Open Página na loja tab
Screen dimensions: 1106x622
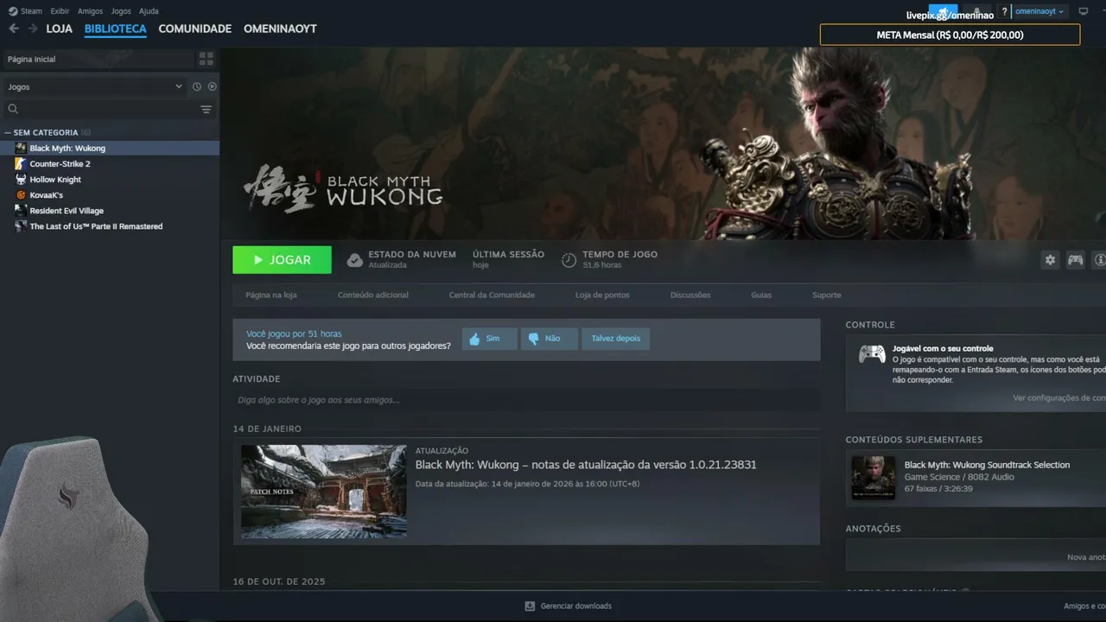(x=271, y=295)
